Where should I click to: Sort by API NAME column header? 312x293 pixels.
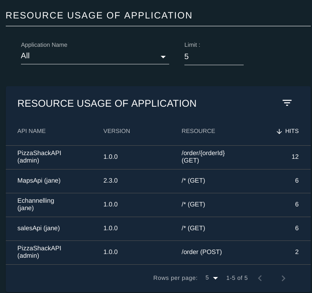pos(31,131)
